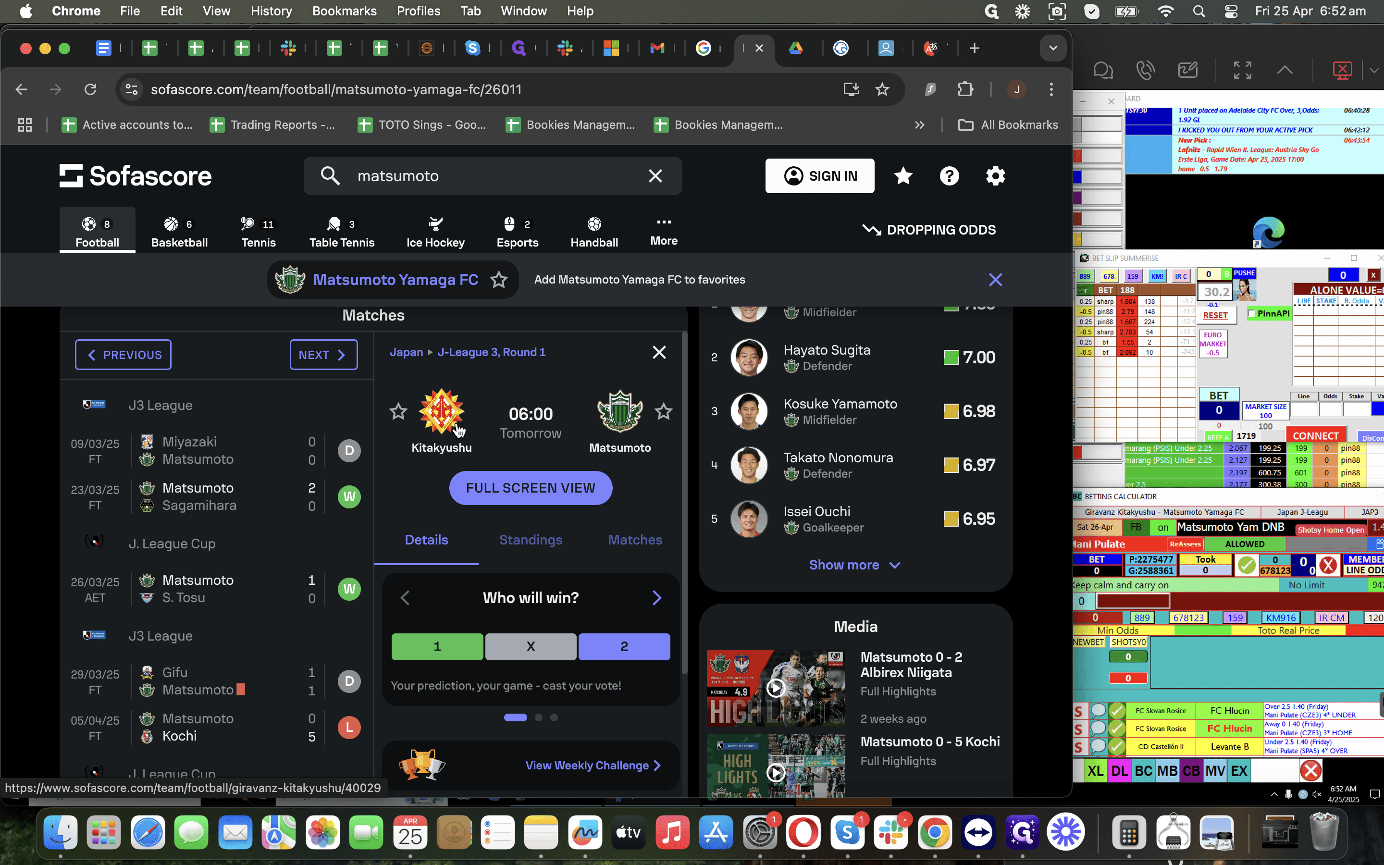Image resolution: width=1384 pixels, height=865 pixels.
Task: Favorite Matsumoto star beside match crest
Action: coord(663,411)
